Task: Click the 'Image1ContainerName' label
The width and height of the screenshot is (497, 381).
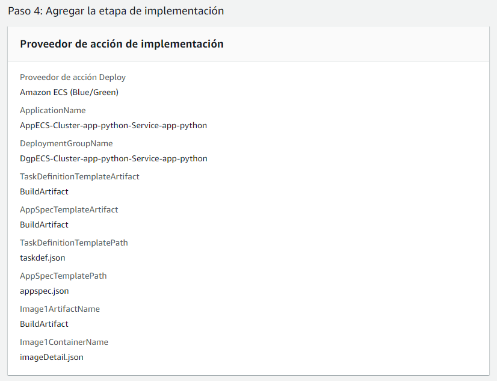Action: tap(64, 342)
